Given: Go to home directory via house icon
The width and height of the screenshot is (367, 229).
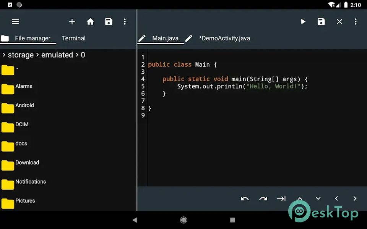Looking at the screenshot, I should 90,22.
